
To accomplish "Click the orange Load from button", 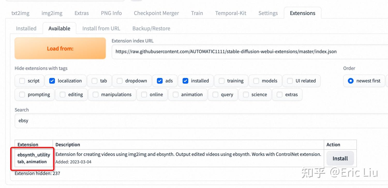I will click(60, 48).
